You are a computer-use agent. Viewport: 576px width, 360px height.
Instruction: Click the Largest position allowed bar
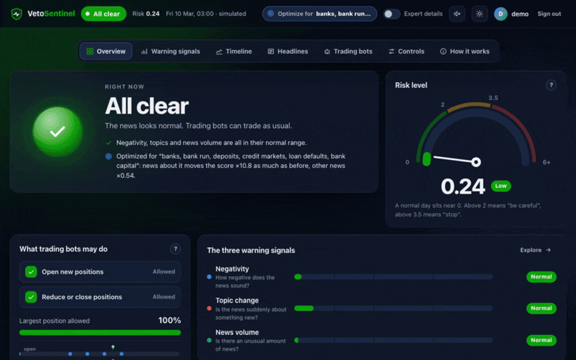point(100,333)
